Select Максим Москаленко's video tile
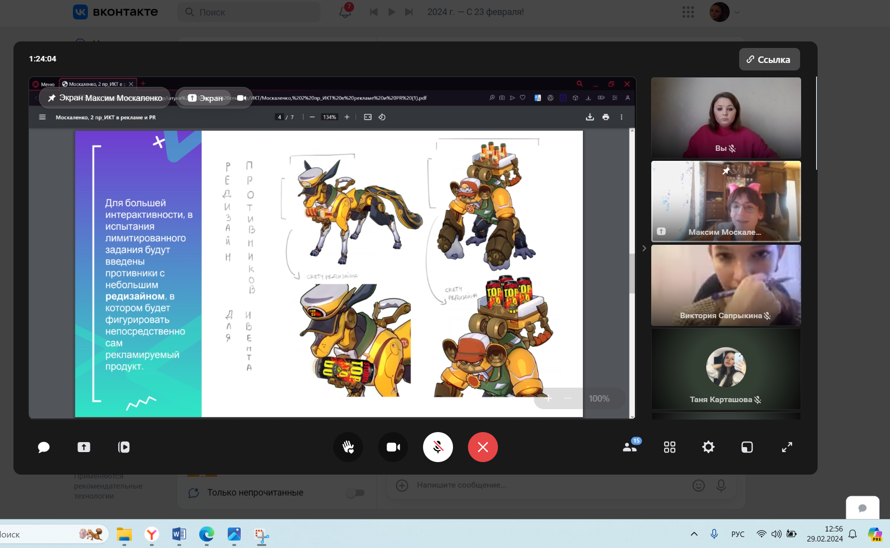The image size is (890, 548). (x=726, y=201)
